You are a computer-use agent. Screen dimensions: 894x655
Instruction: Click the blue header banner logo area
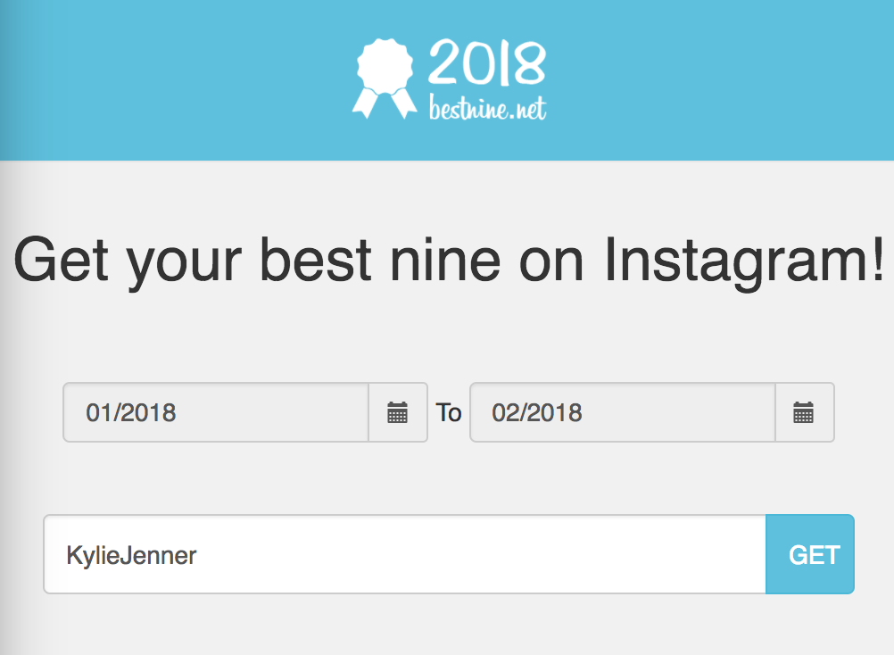(x=446, y=76)
